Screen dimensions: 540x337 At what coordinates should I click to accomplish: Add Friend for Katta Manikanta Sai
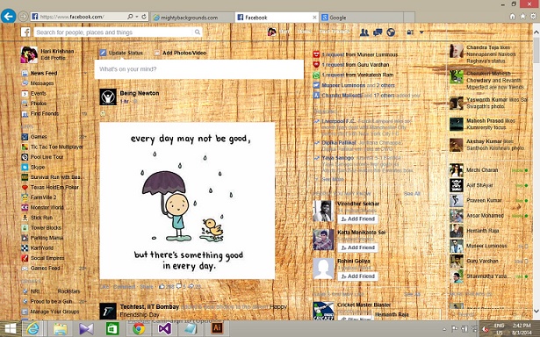click(357, 247)
